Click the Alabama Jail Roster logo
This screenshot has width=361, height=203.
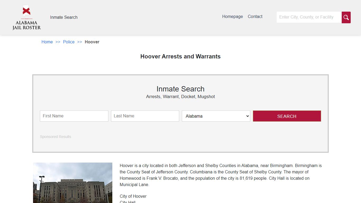26,17
